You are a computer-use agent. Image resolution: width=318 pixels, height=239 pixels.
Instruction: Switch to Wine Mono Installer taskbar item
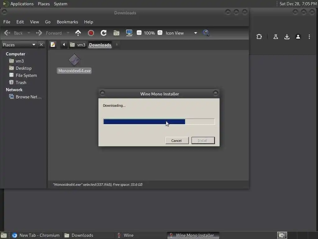[x=193, y=235]
